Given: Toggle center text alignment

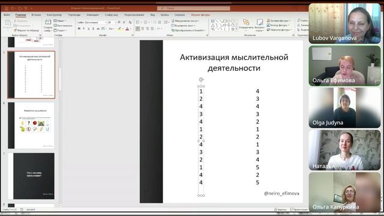Looking at the screenshot, I should click(143, 29).
